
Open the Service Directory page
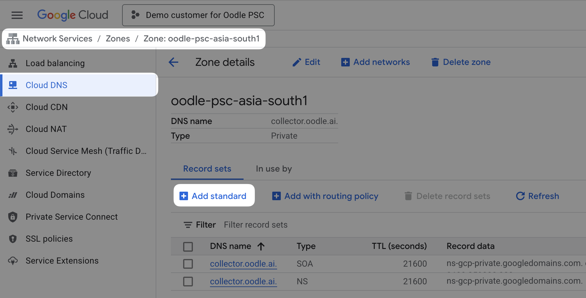[58, 173]
